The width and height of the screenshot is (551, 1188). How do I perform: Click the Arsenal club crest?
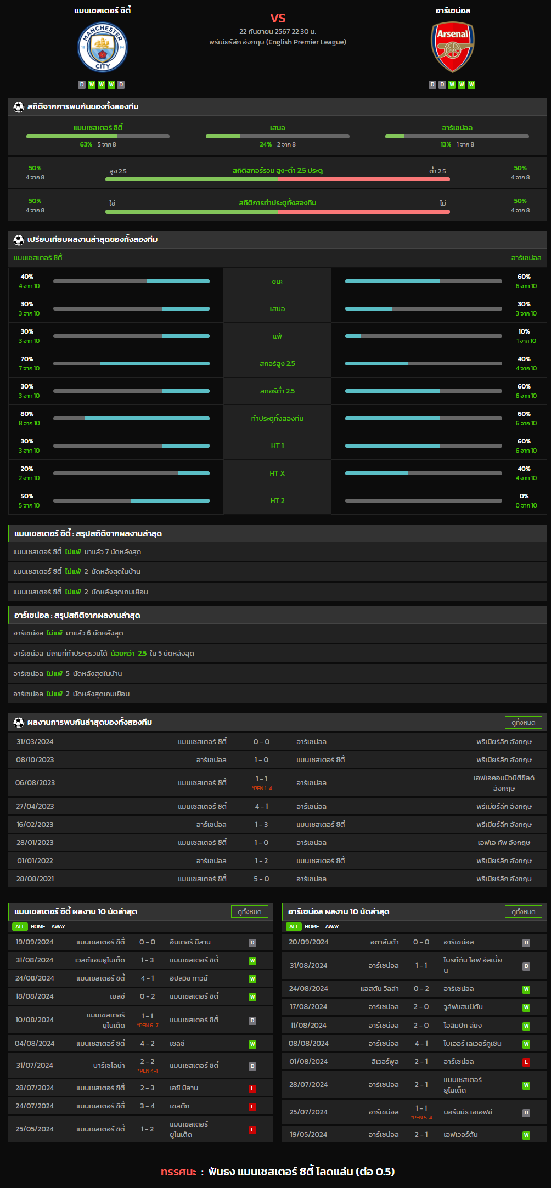coord(452,47)
